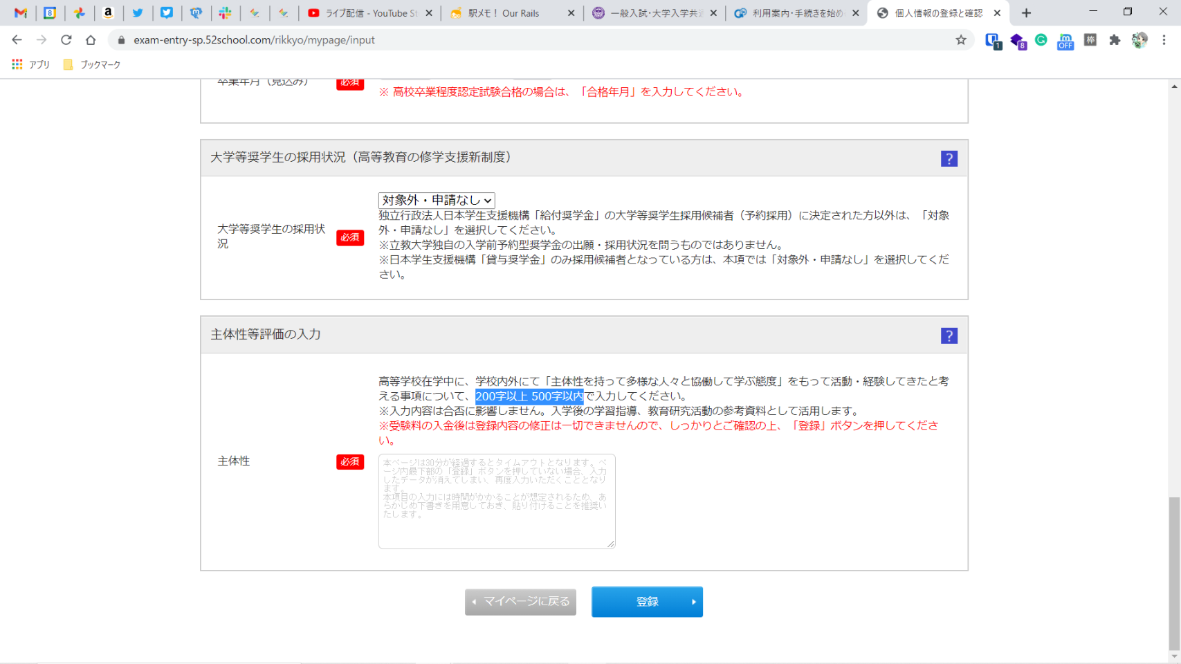The height and width of the screenshot is (664, 1181).
Task: Open the Chrome extensions puzzle icon
Action: 1114,40
